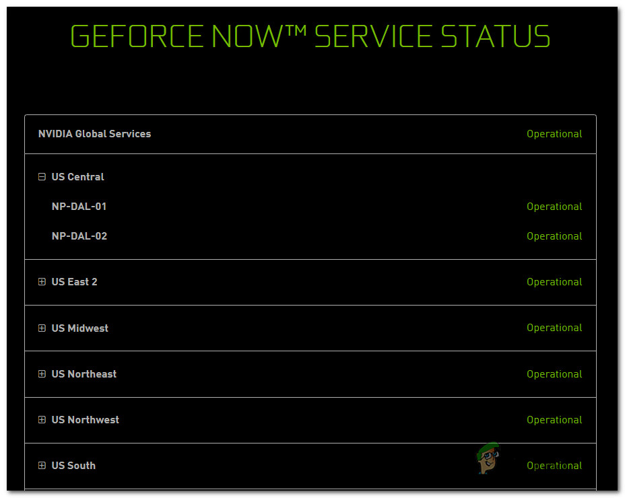Click the US Central region label

click(x=77, y=177)
